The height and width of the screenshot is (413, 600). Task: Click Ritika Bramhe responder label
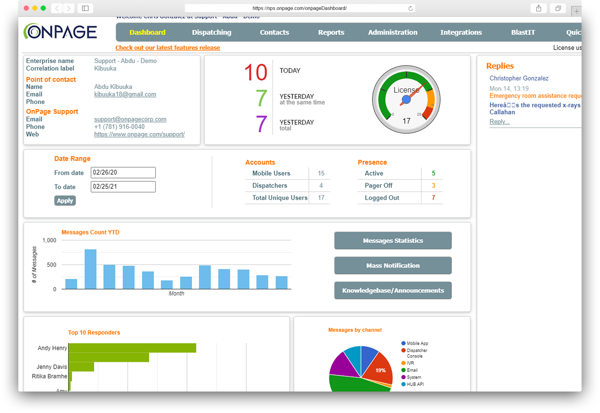click(49, 376)
